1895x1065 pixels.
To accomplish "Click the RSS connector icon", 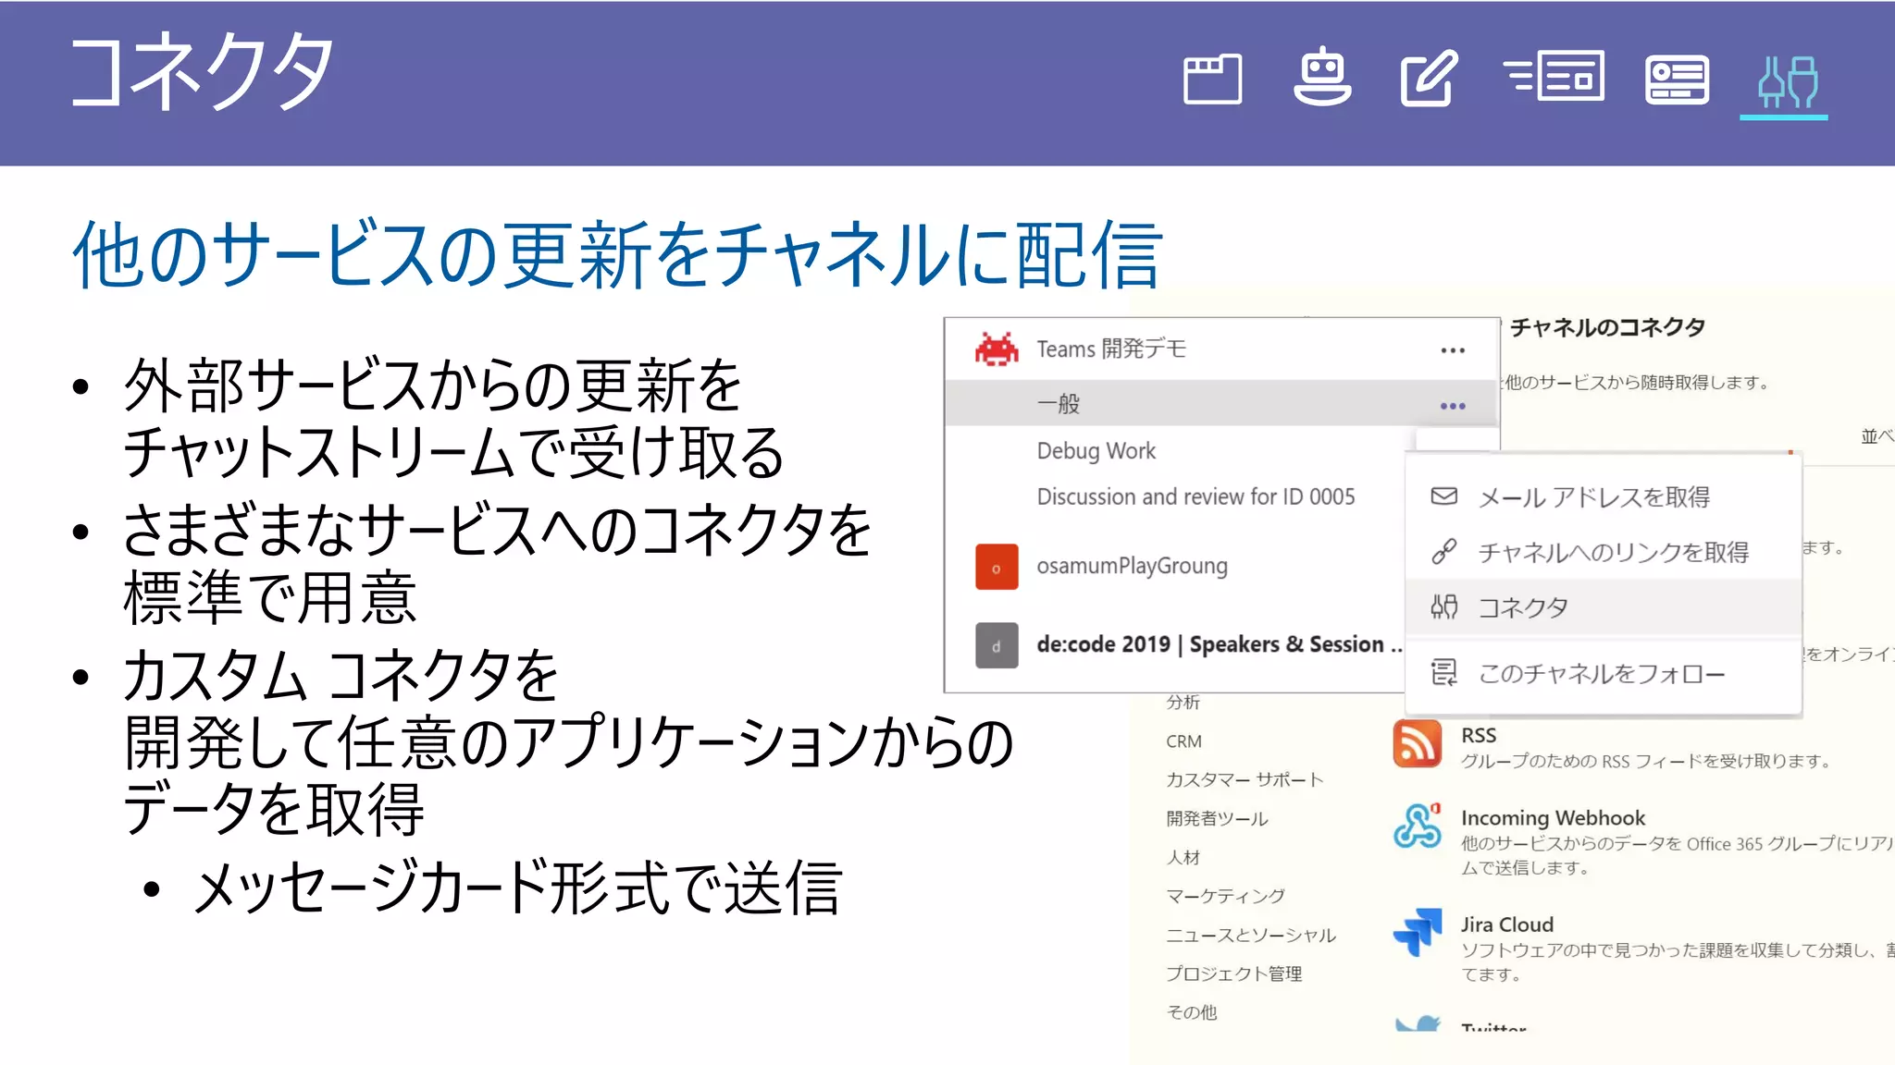I will 1417,744.
